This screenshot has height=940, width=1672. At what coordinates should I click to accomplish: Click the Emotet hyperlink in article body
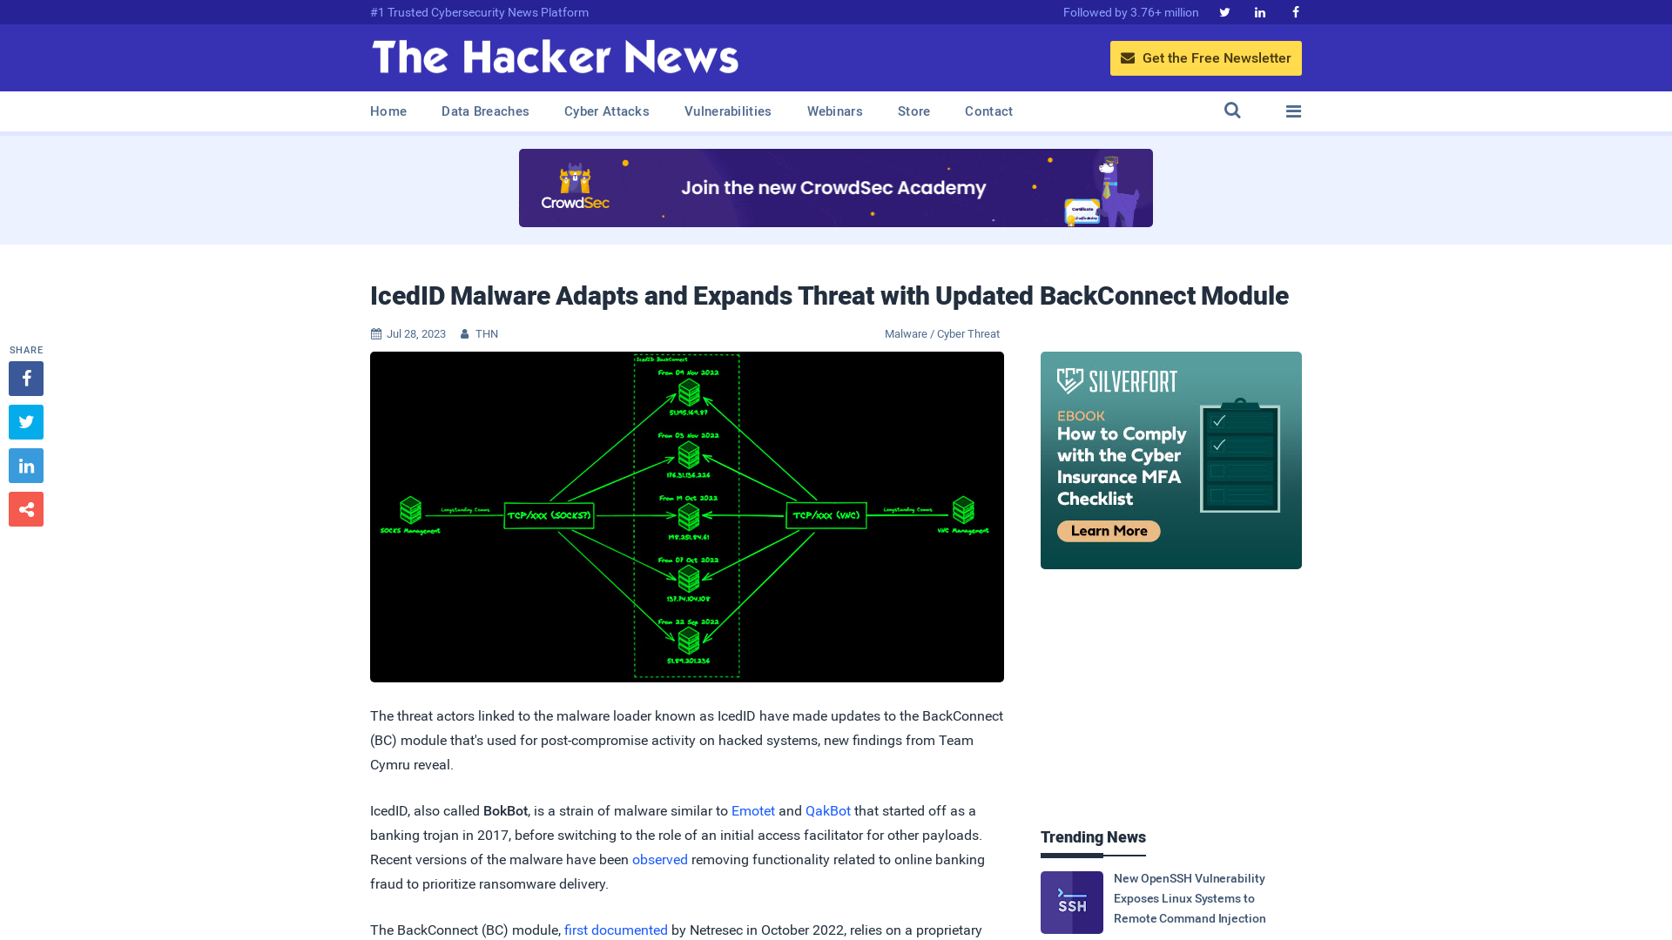pyautogui.click(x=753, y=810)
